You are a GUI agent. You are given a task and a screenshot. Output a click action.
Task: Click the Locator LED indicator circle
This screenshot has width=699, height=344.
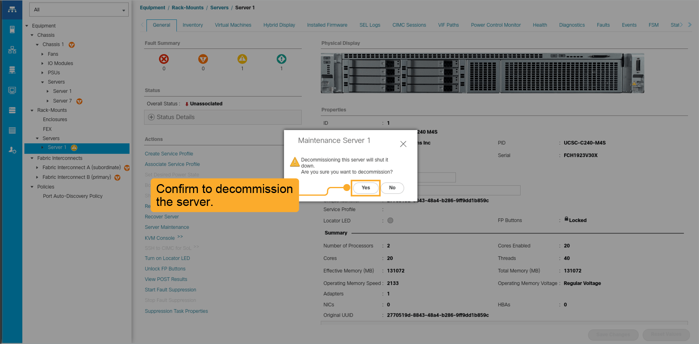390,220
